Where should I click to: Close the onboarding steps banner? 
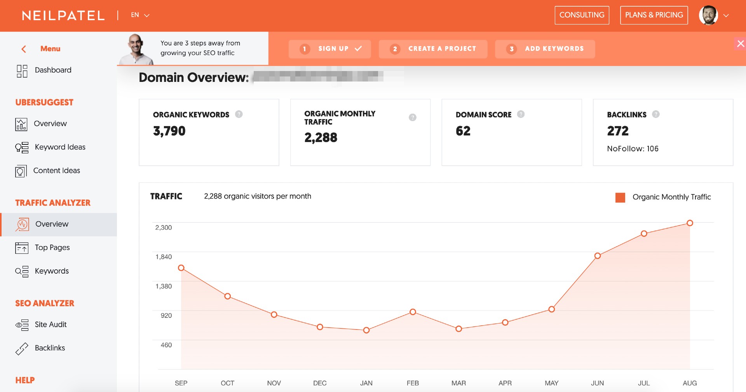[x=741, y=43]
